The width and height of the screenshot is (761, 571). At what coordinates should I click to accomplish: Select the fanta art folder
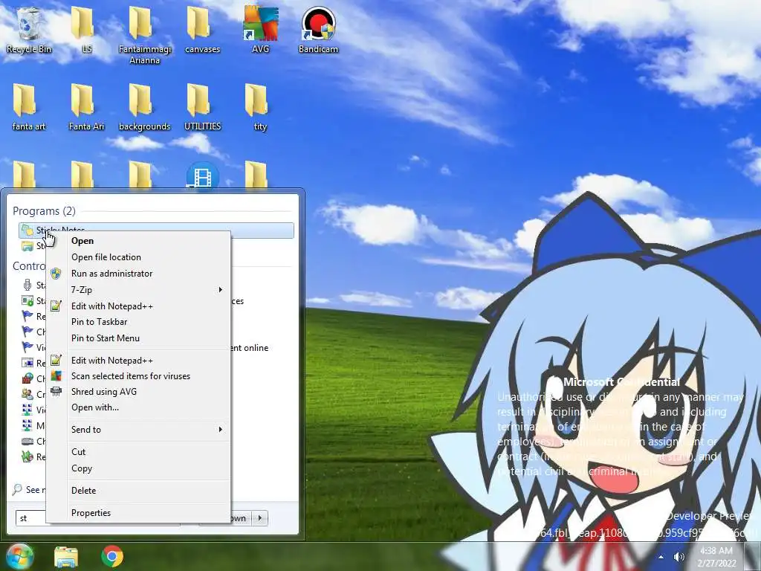(x=29, y=107)
